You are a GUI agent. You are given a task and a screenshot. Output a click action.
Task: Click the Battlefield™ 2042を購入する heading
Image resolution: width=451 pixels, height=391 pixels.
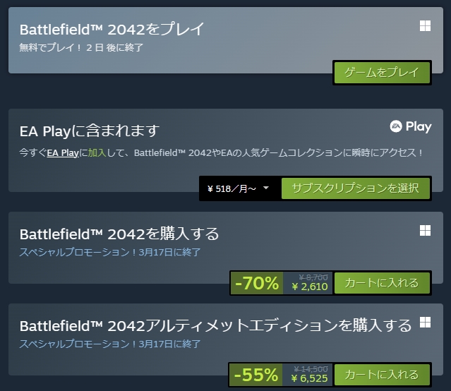(119, 234)
